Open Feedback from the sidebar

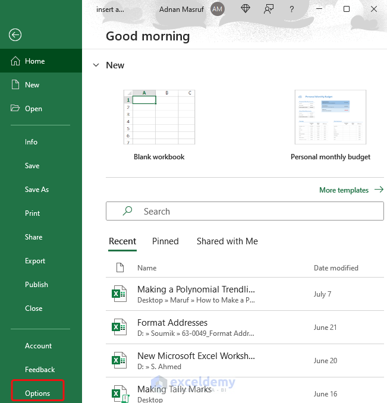coord(40,370)
